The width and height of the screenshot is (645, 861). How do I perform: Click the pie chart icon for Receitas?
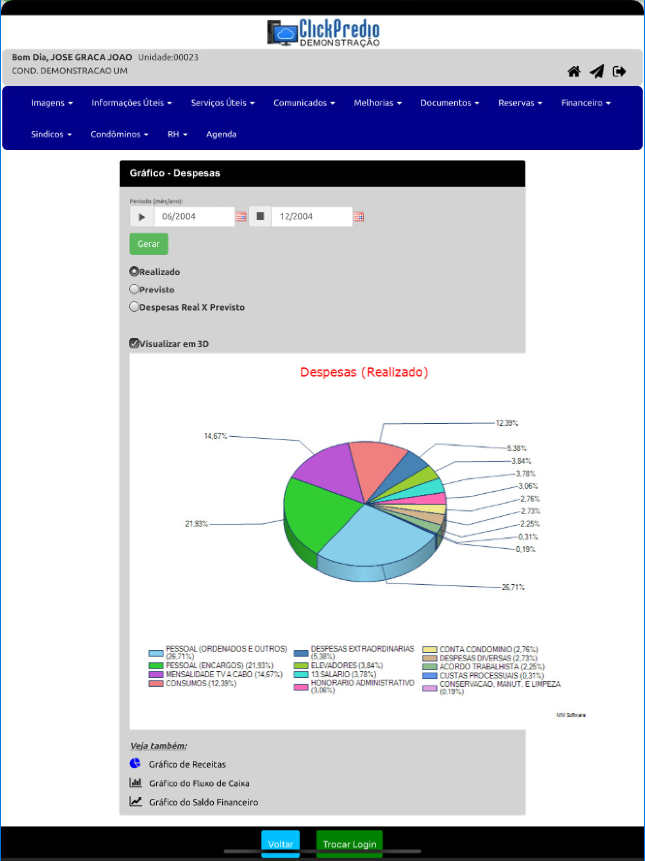tap(134, 763)
